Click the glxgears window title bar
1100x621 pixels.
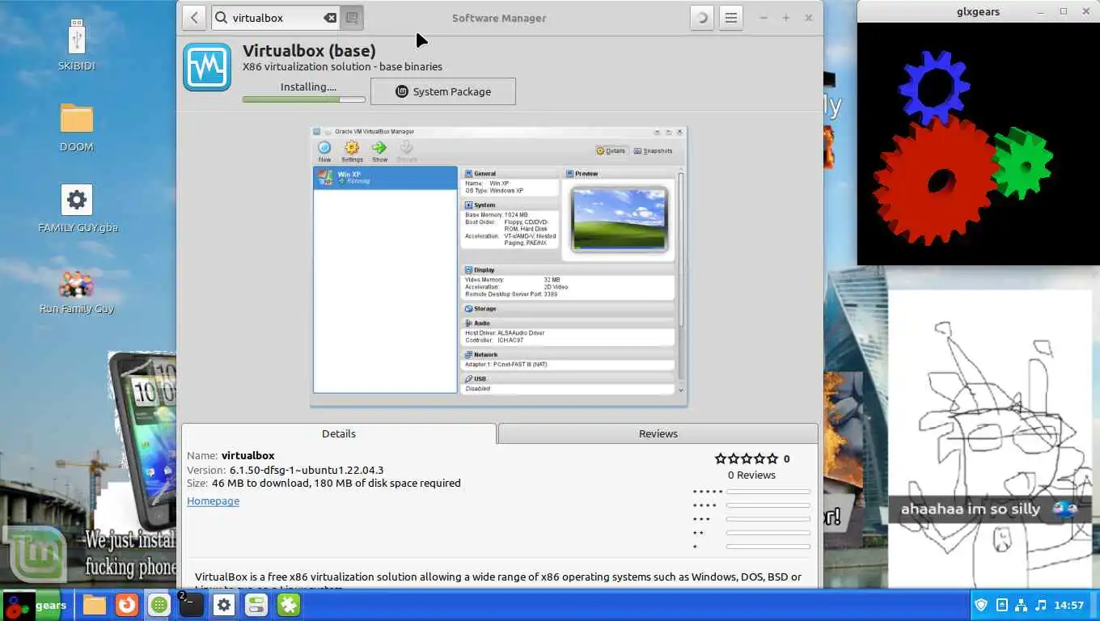click(978, 11)
